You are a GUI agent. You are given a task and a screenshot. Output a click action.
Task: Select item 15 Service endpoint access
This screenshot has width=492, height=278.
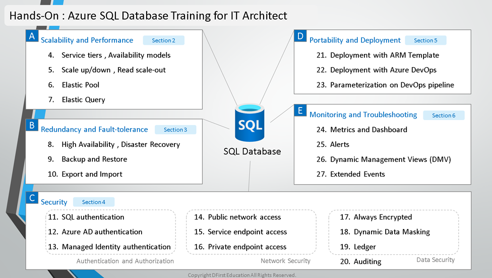[x=240, y=232]
